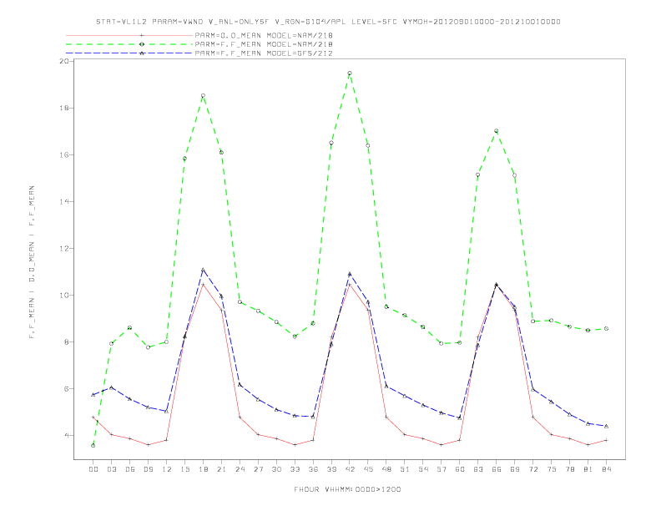Click green circle marker at hour 00, lowest point
The height and width of the screenshot is (511, 661).
(x=93, y=446)
